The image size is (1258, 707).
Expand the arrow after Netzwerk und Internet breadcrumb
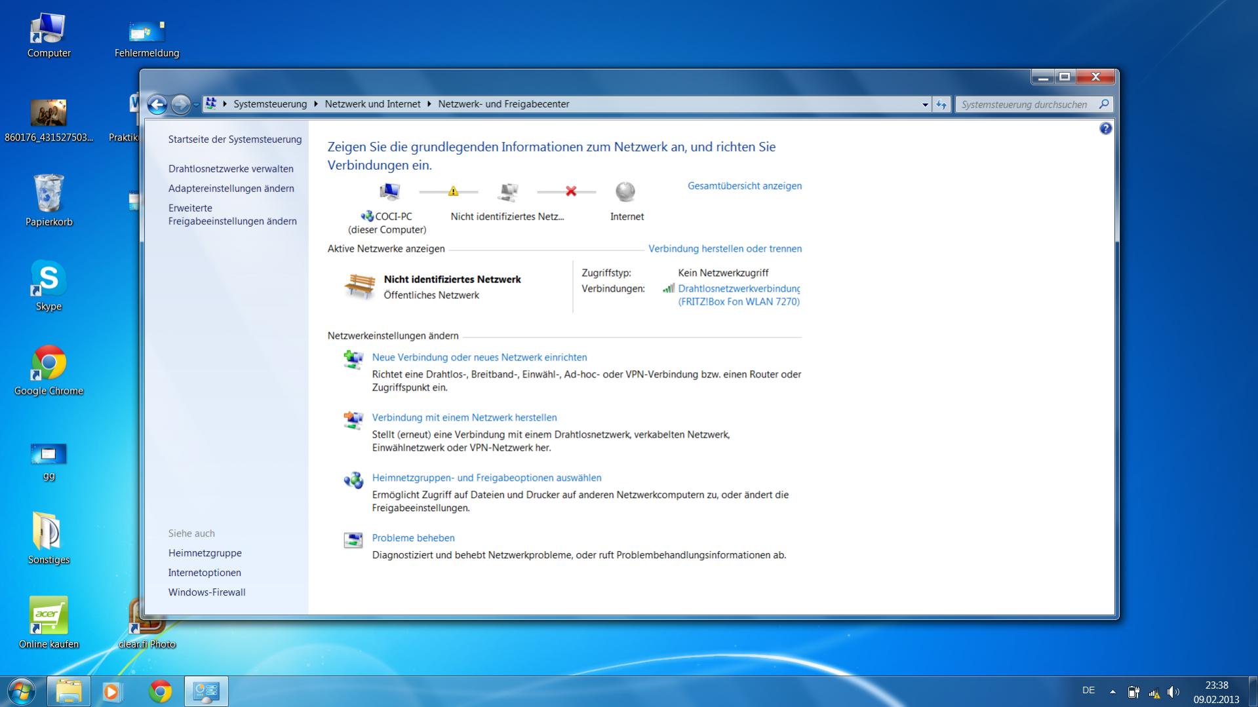[429, 104]
